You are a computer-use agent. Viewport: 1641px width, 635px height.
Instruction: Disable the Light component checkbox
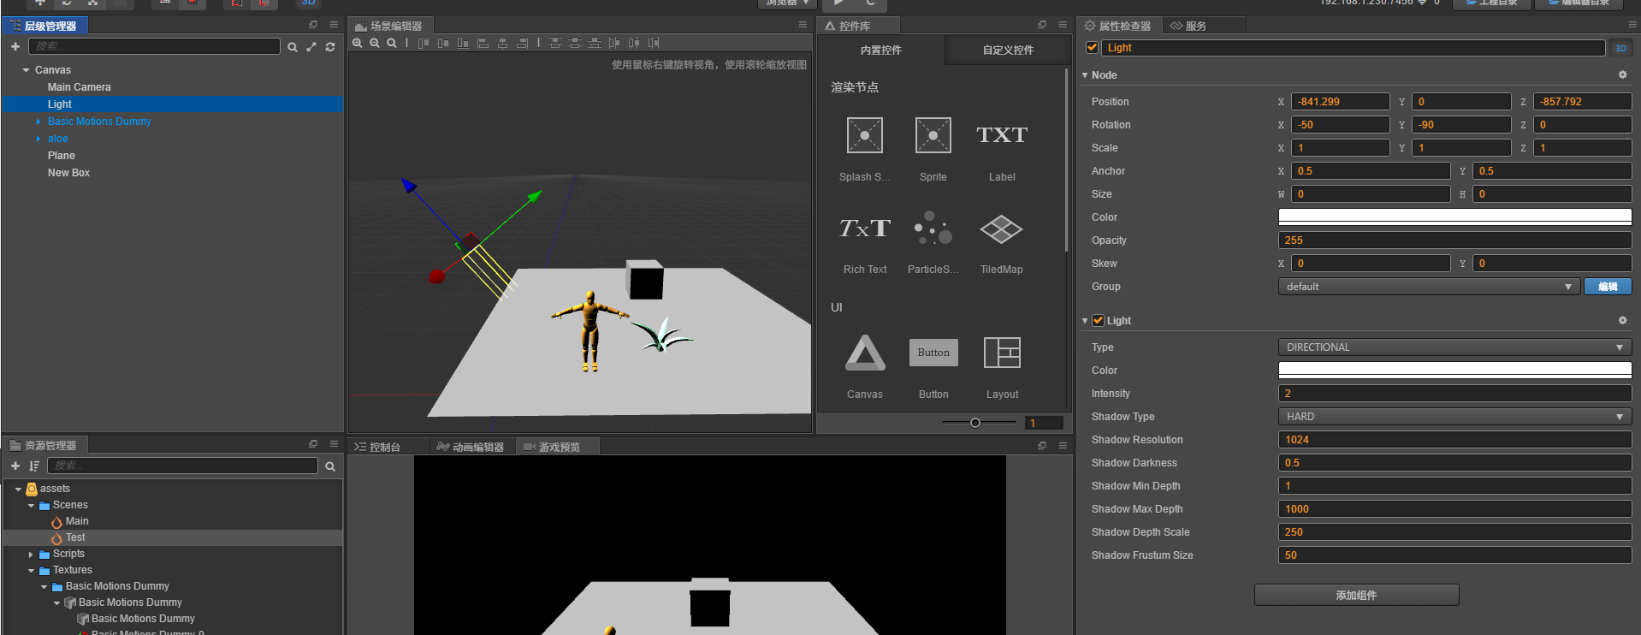point(1098,321)
